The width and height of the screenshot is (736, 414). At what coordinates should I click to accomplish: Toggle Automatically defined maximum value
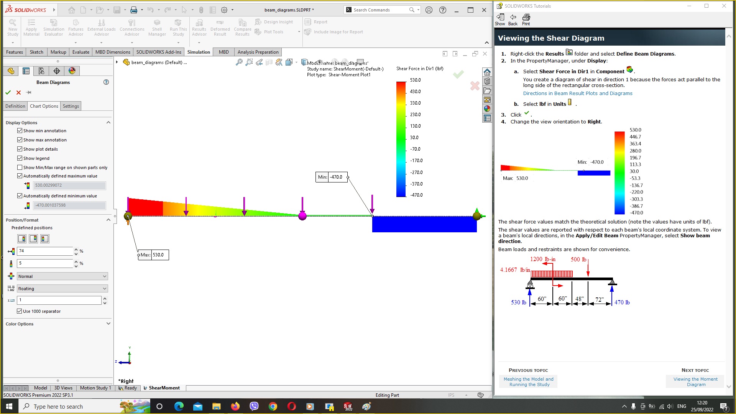pos(20,176)
